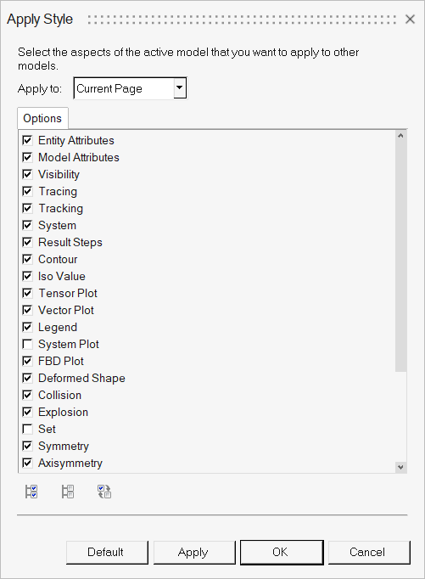Uncheck the Tensor Plot option

(27, 293)
